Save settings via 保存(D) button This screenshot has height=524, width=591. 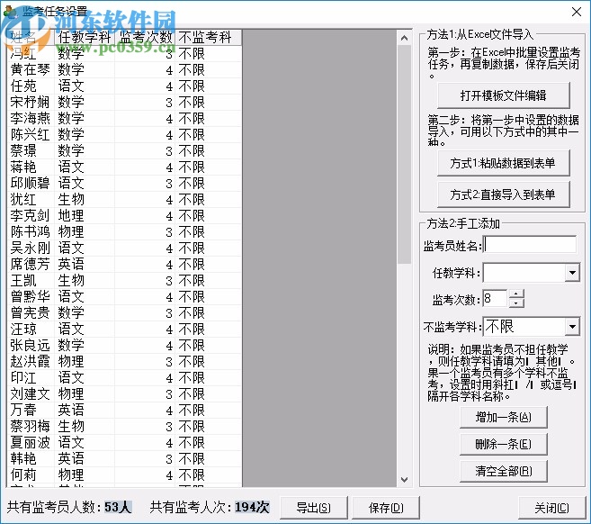386,508
